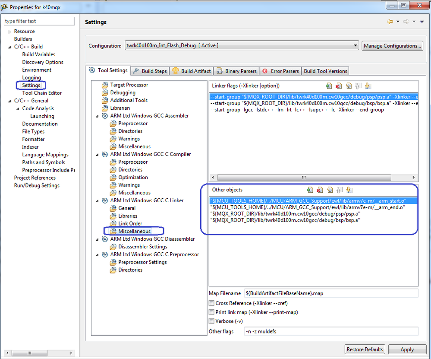The height and width of the screenshot is (359, 431).
Task: Move Linker flags entry down
Action: tap(368, 86)
